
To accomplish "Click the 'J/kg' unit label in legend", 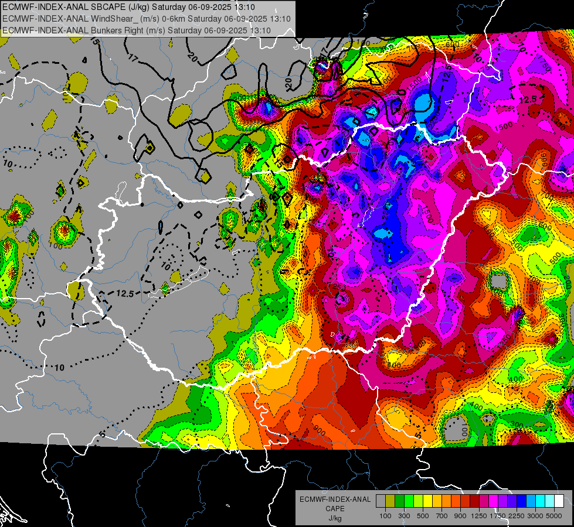I will [x=335, y=519].
